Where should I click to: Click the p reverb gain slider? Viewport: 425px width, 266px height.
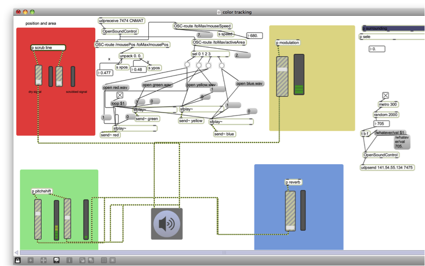tap(290, 210)
